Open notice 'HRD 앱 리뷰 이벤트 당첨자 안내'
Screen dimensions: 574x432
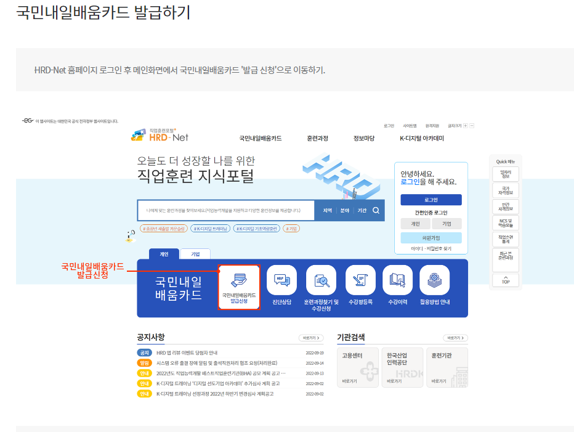pos(187,353)
